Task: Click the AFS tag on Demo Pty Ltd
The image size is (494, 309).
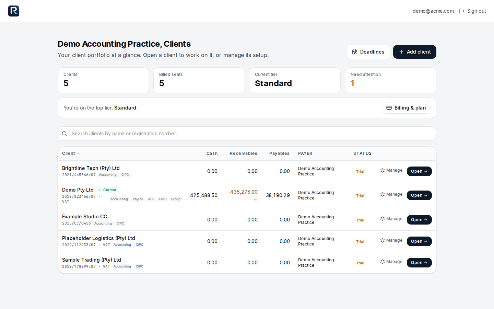Action: 151,199
